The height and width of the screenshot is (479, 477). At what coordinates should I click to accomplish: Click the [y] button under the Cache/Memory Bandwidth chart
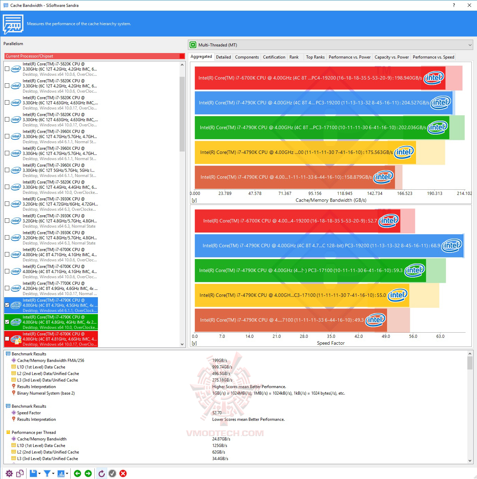click(x=194, y=200)
